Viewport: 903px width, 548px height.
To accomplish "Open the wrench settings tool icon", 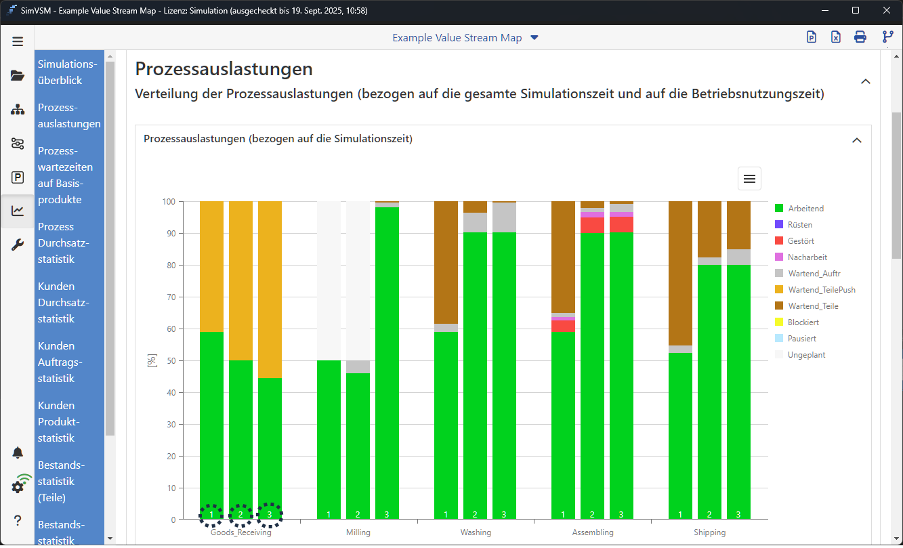I will pos(18,245).
